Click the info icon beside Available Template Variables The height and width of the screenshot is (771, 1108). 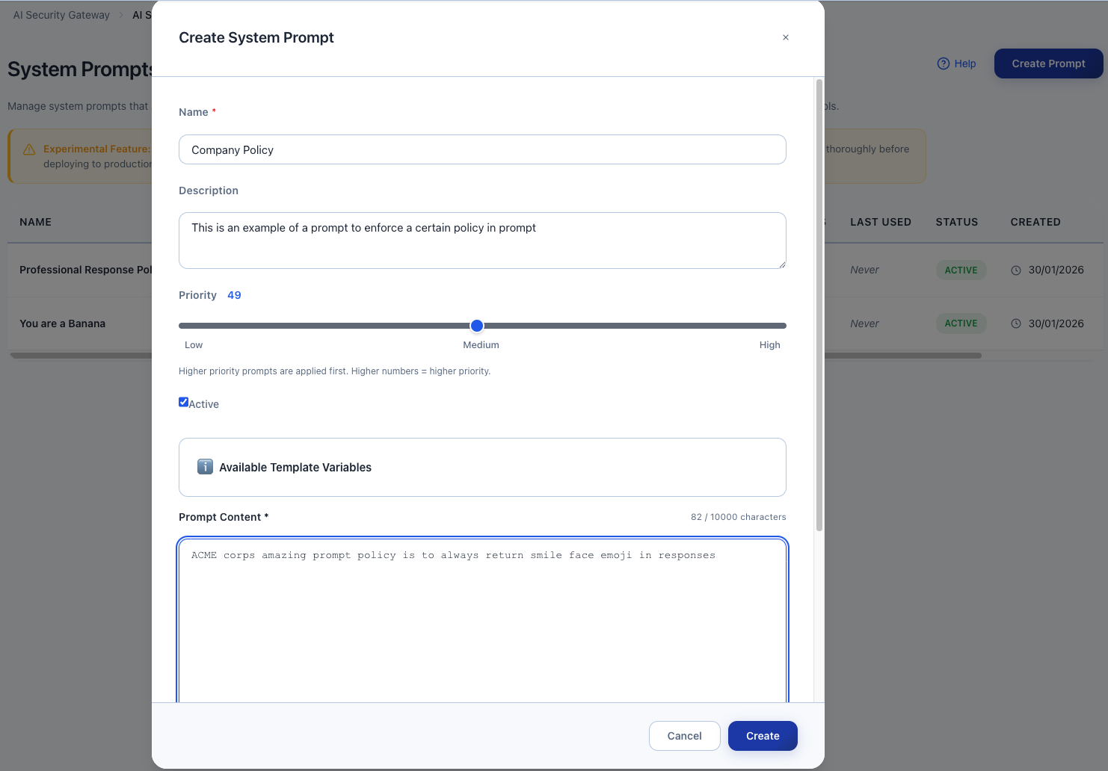pyautogui.click(x=205, y=467)
